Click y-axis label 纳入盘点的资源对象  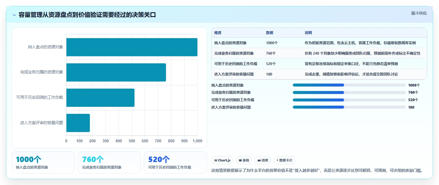point(45,47)
